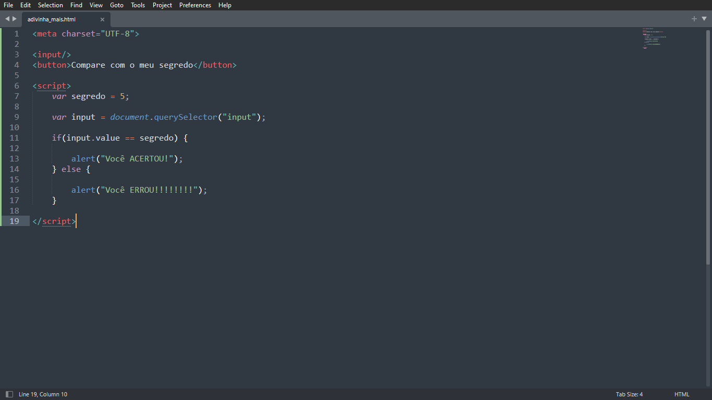
Task: Click the <input/> tag text
Action: pyautogui.click(x=52, y=55)
